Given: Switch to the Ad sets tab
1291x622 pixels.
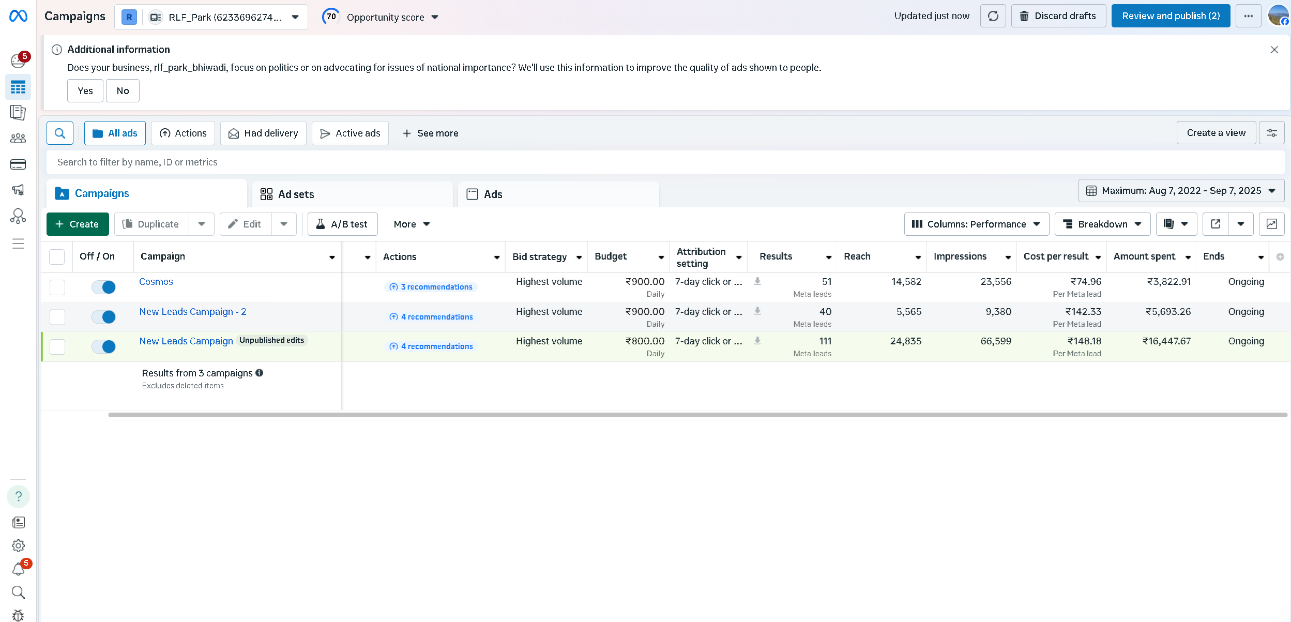Looking at the screenshot, I should [296, 194].
